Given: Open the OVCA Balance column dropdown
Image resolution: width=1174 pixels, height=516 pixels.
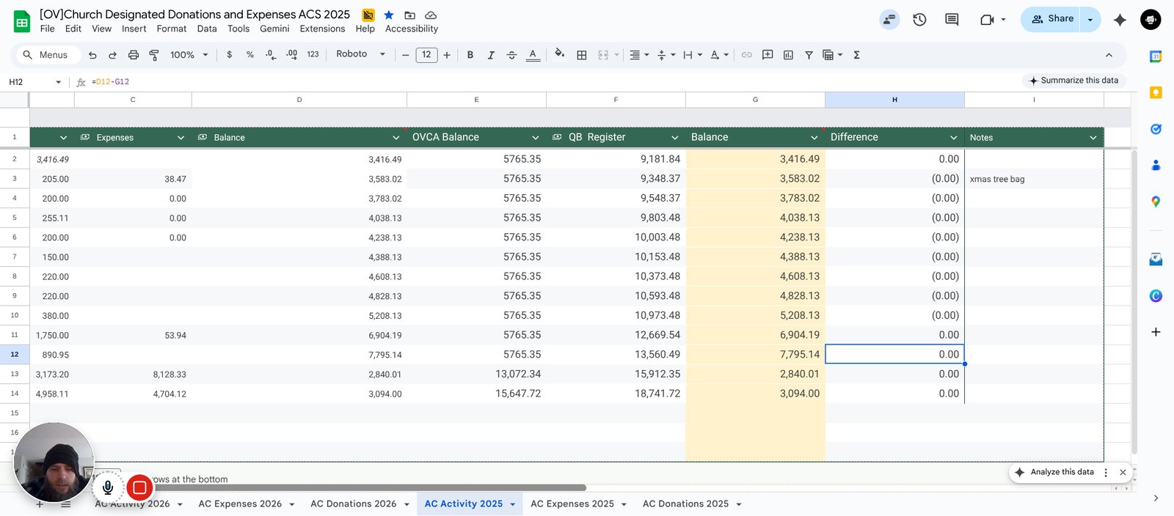Looking at the screenshot, I should [536, 138].
